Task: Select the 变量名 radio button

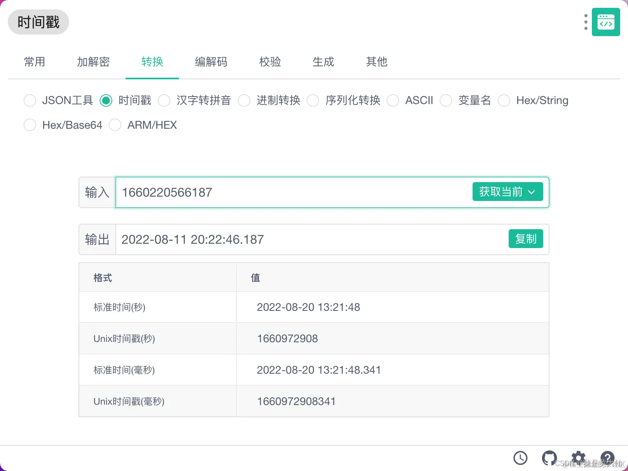Action: (446, 100)
